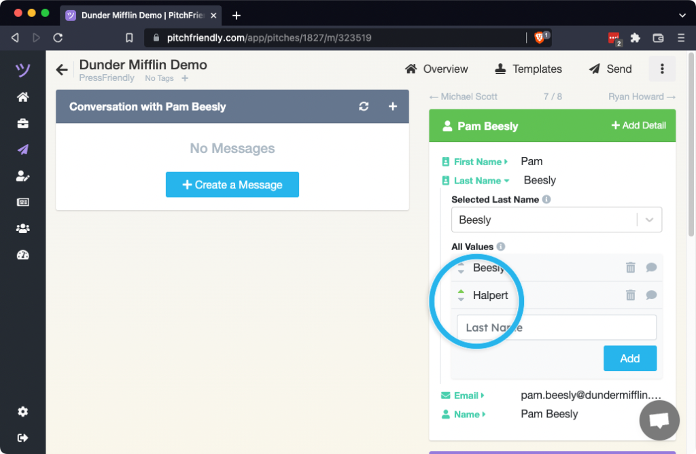Image resolution: width=696 pixels, height=454 pixels.
Task: Switch to the Overview tab
Action: [436, 69]
